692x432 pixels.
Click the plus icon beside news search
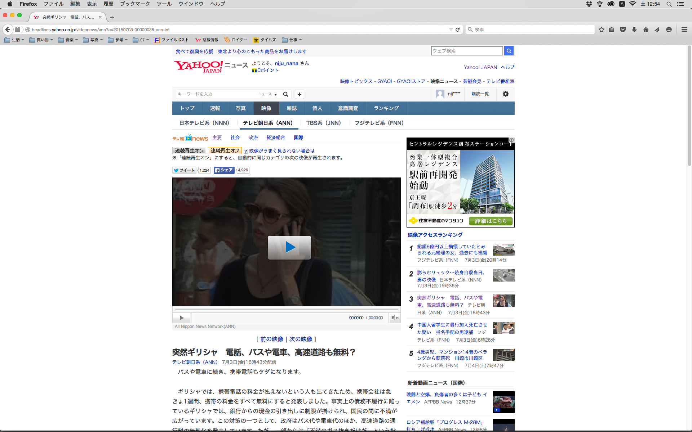click(299, 94)
